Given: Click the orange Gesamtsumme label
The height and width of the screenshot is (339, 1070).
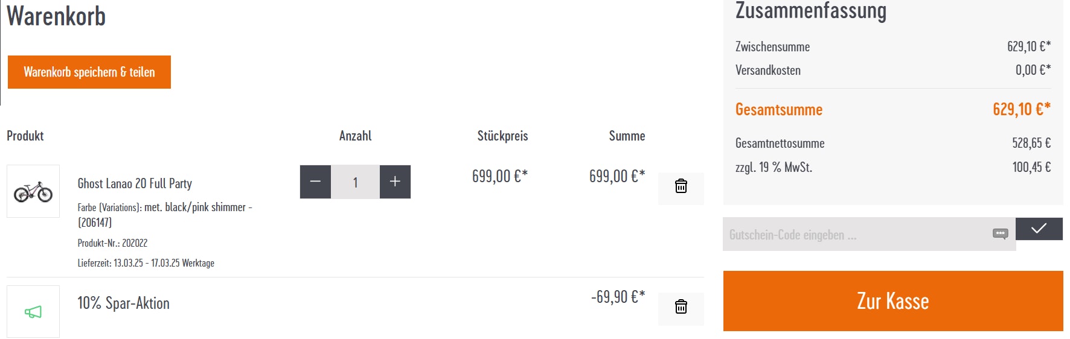Looking at the screenshot, I should [x=778, y=110].
